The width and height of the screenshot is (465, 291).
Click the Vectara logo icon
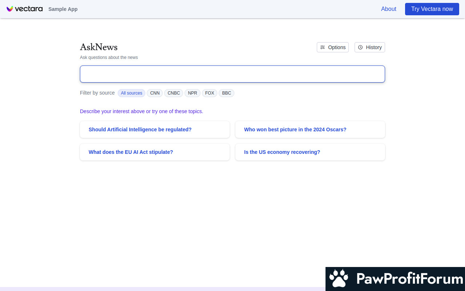[x=10, y=9]
